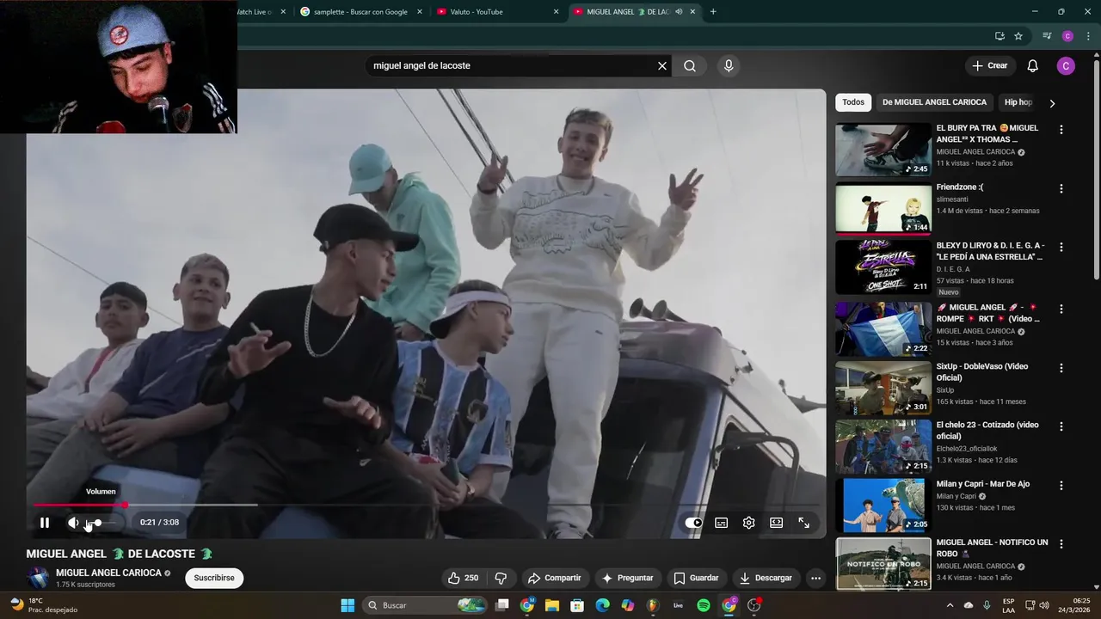Subscribe with the Suscribirse button
This screenshot has width=1101, height=619.
pos(214,578)
